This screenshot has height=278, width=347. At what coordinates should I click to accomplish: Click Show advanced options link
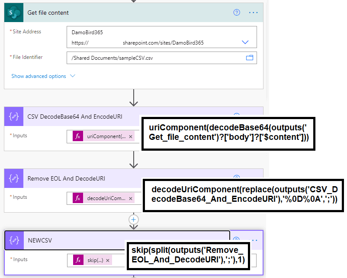click(39, 76)
